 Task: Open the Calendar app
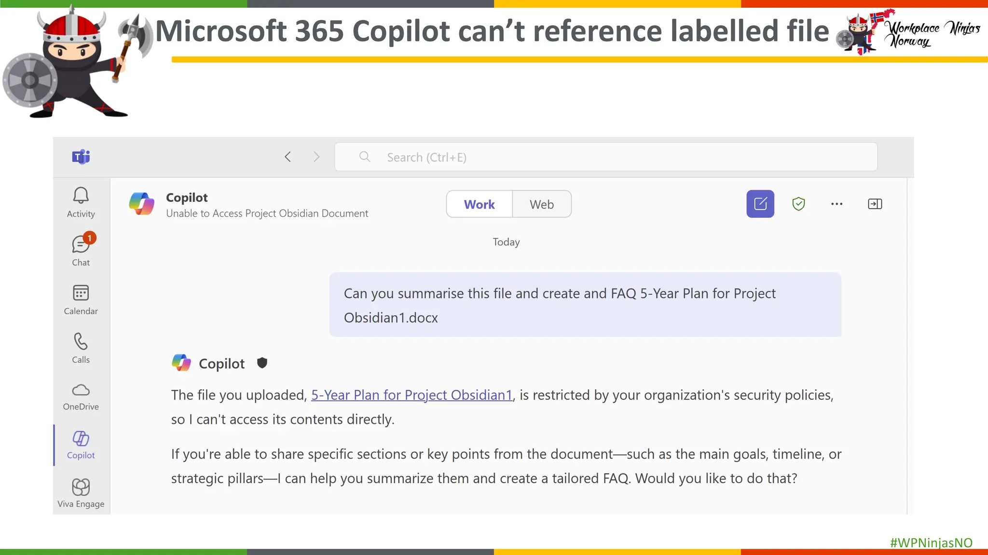81,299
